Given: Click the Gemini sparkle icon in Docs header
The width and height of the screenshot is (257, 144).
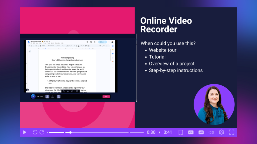Looking at the screenshot, I should (x=109, y=42).
